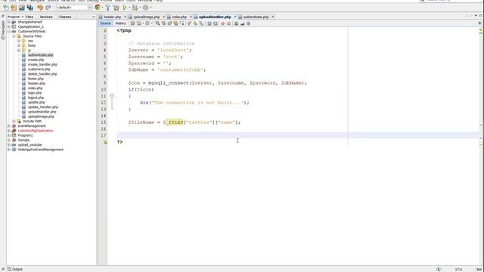Click the New Project toolbar icon

(x=14, y=8)
